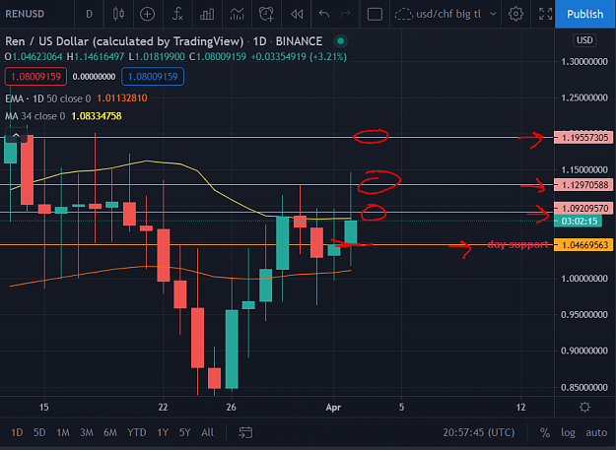This screenshot has height=450, width=616.
Task: Open the D interval selector
Action: pyautogui.click(x=89, y=14)
